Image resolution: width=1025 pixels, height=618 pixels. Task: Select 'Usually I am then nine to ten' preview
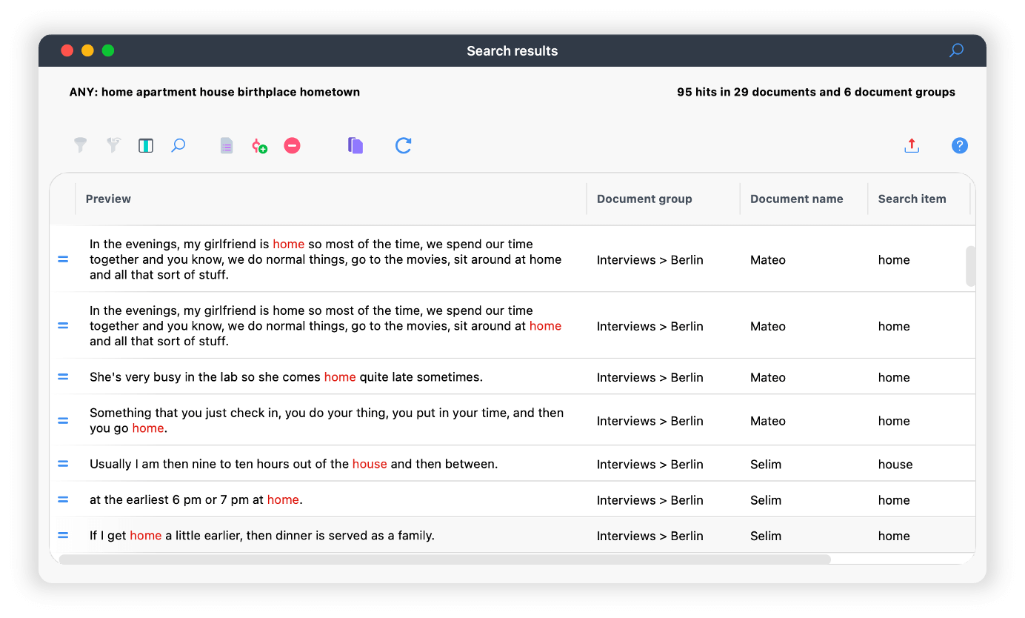[x=294, y=465]
